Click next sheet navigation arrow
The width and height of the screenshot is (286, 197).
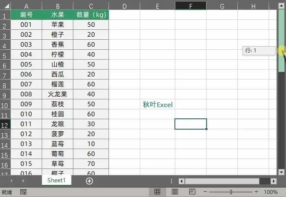[23, 181]
